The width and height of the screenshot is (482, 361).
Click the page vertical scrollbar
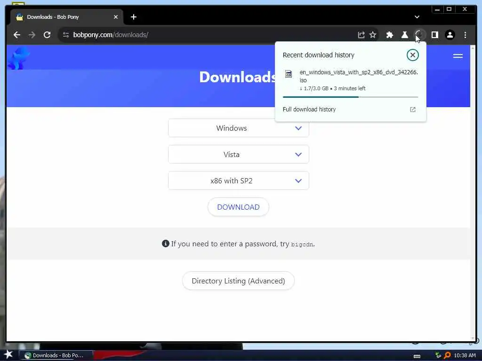(473, 193)
